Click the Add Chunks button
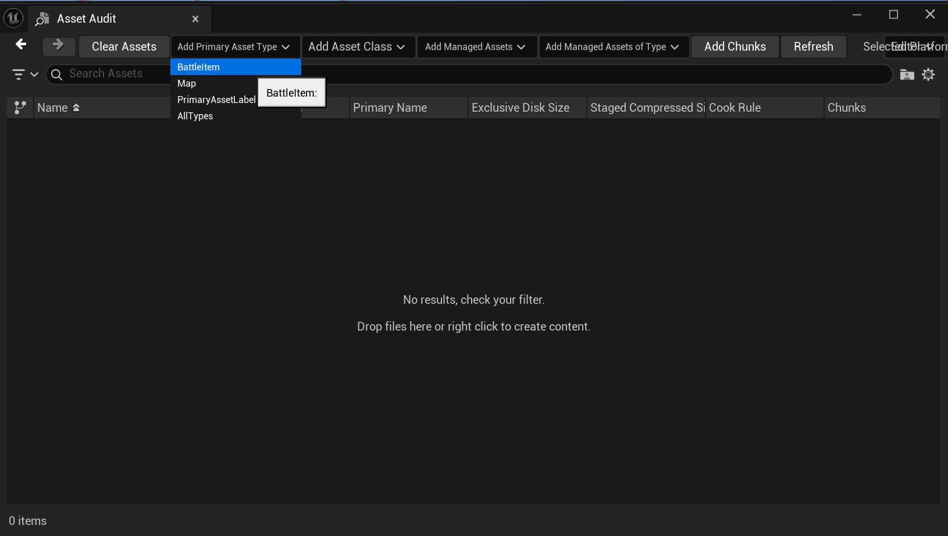Screen dimensions: 948x536 [735, 47]
